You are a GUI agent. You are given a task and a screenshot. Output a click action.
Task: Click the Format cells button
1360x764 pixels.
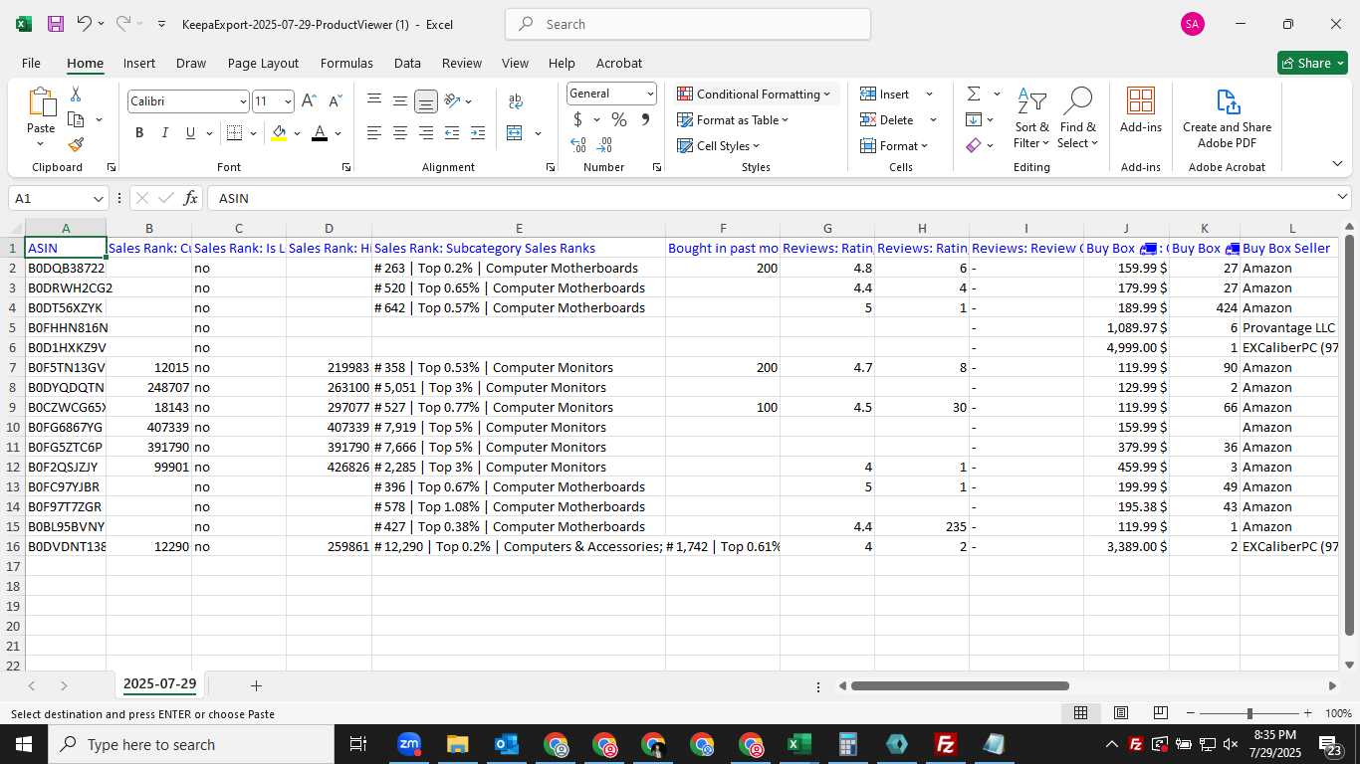coord(894,145)
